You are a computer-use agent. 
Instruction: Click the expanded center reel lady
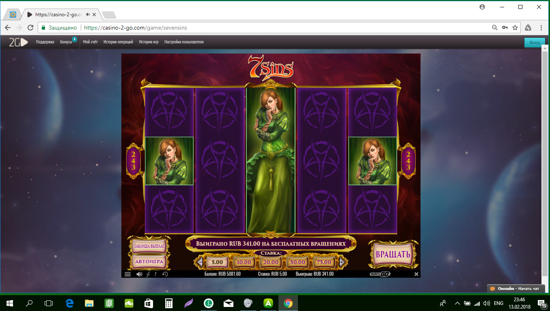(271, 160)
